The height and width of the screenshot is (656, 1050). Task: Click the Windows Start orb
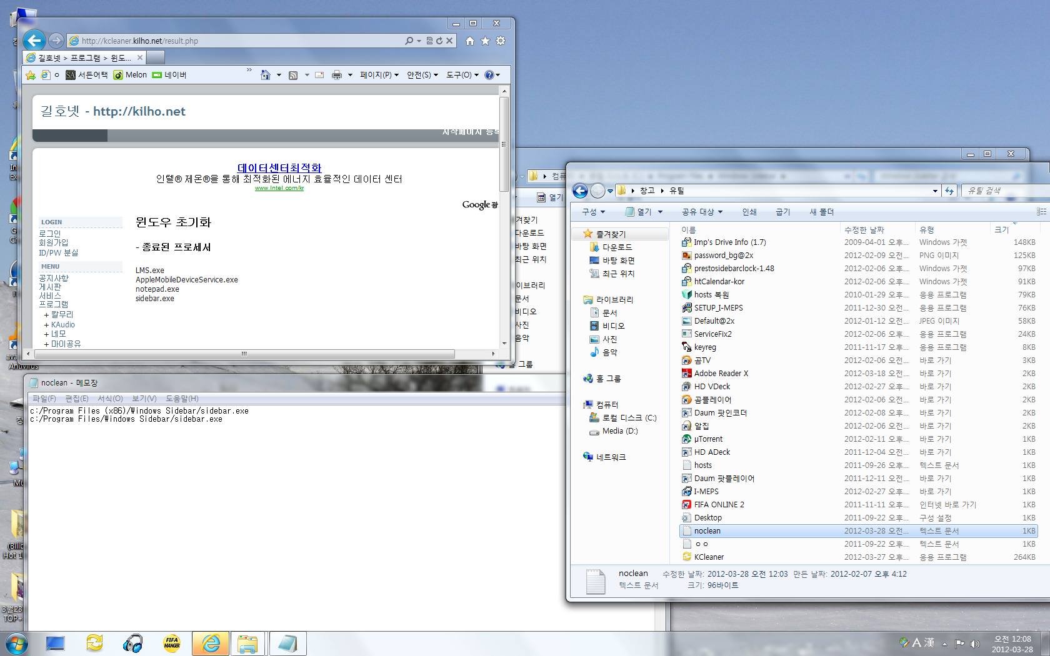pos(16,643)
